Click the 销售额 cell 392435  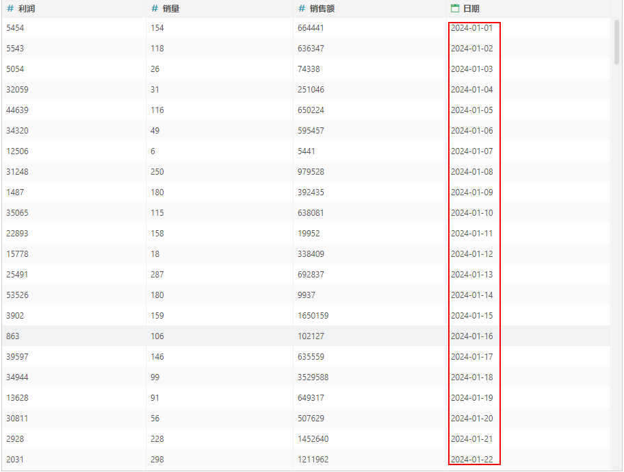(311, 192)
